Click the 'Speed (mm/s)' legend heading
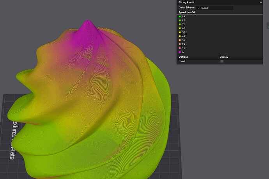 coord(187,12)
